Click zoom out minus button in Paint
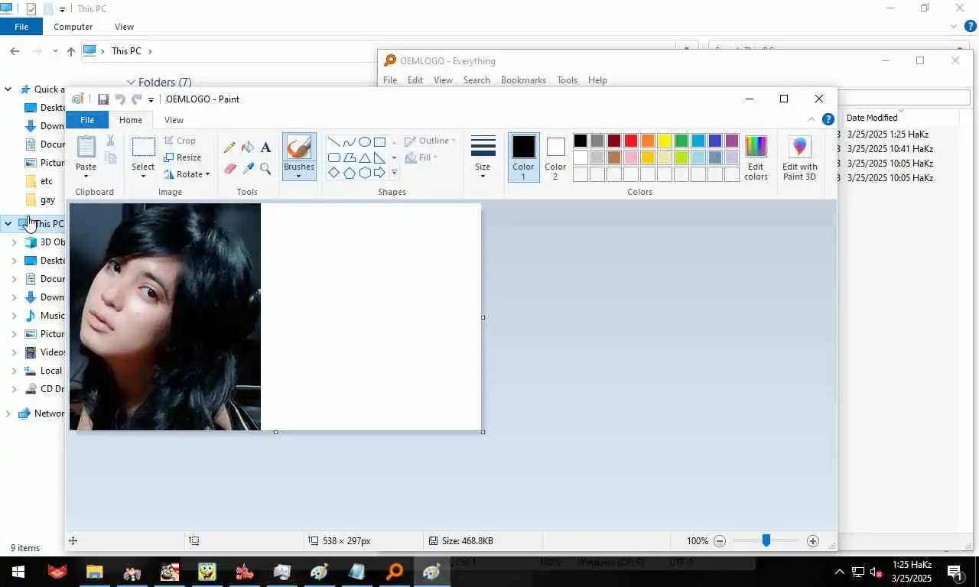 click(720, 541)
